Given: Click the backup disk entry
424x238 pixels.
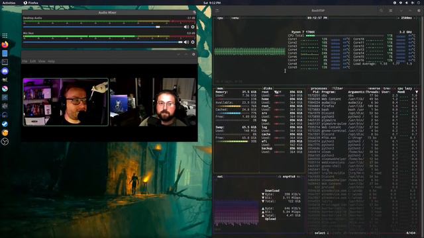Looking at the screenshot, I should coord(267,148).
